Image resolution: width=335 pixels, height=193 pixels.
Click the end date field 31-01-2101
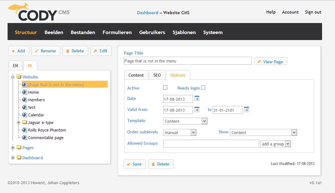[227, 110]
